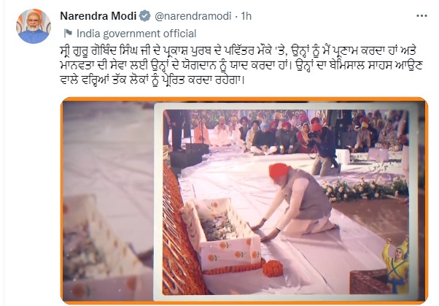Click the kneeling photographer in the photo
Screen dimensions: 439x306
click(x=323, y=150)
